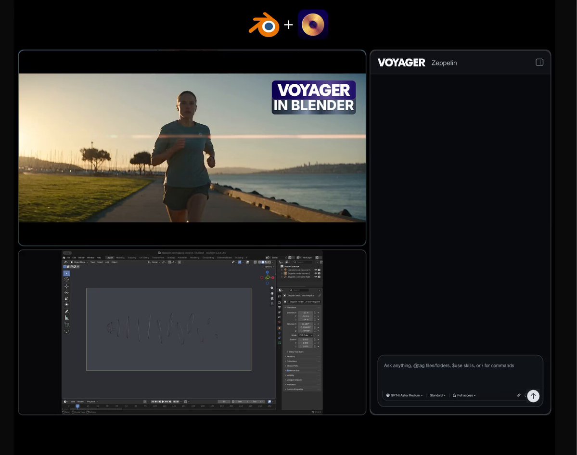Open the Object properties tab icon
Screen dimensions: 577x455
pos(279,328)
